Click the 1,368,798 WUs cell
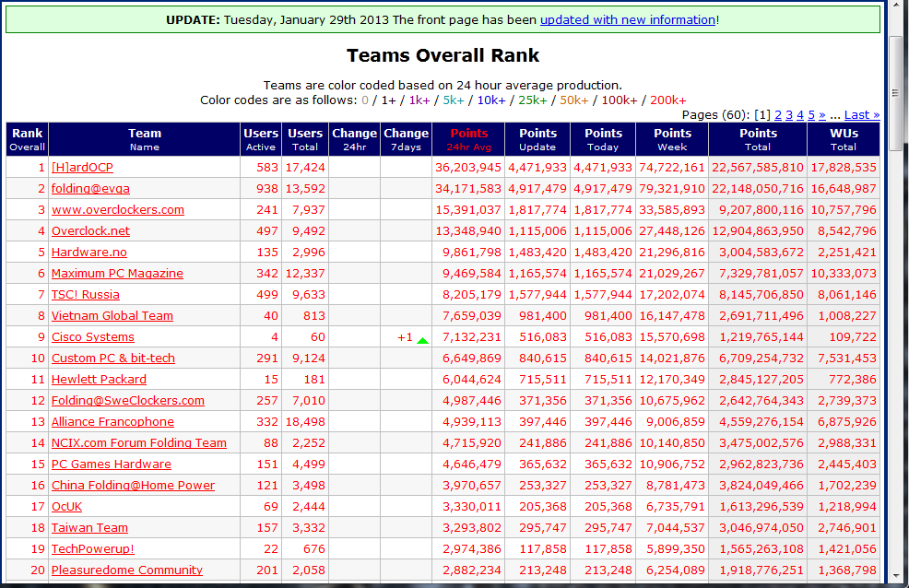Image resolution: width=909 pixels, height=588 pixels. [x=844, y=570]
